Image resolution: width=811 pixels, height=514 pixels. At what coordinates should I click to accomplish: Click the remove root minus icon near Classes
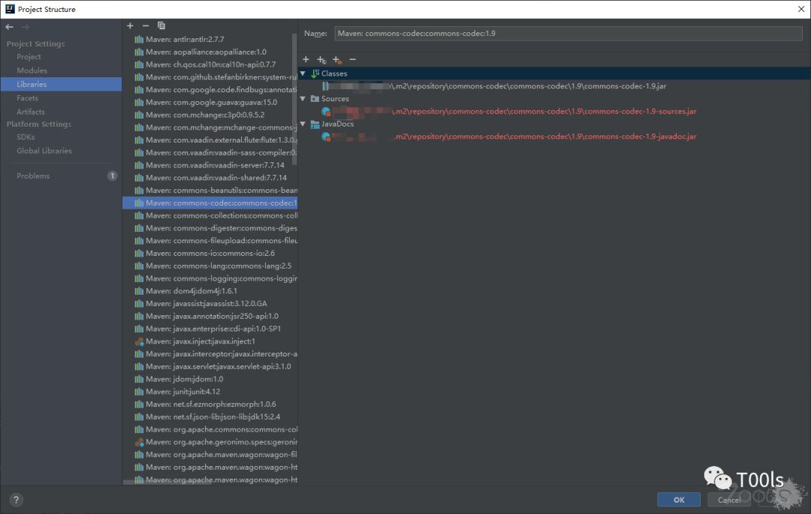(352, 59)
